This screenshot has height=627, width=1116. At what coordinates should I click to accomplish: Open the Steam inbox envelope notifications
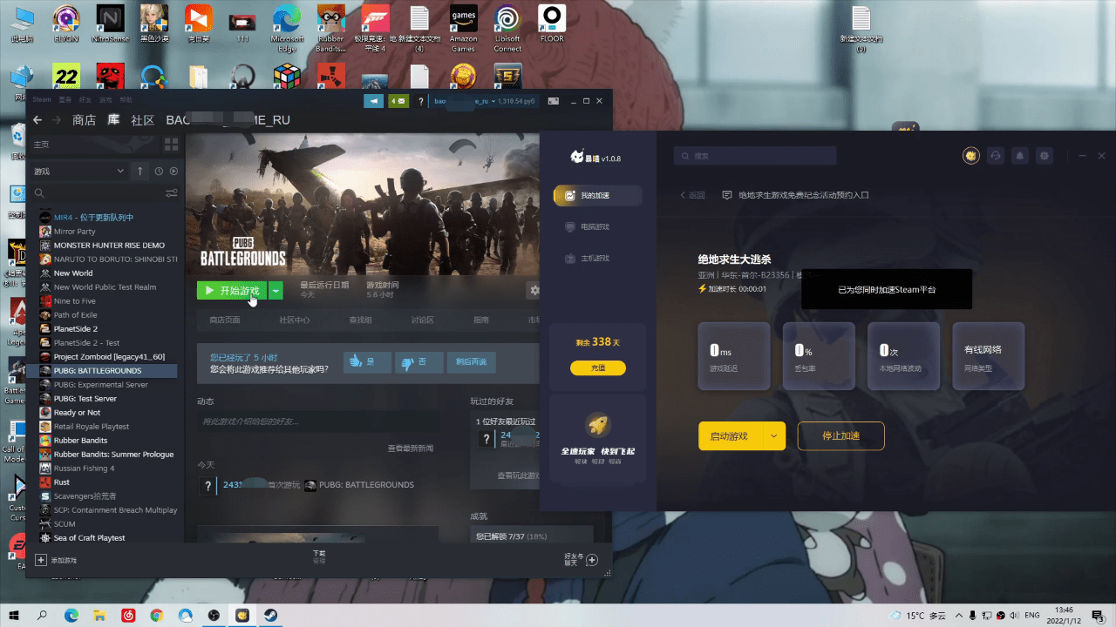398,101
